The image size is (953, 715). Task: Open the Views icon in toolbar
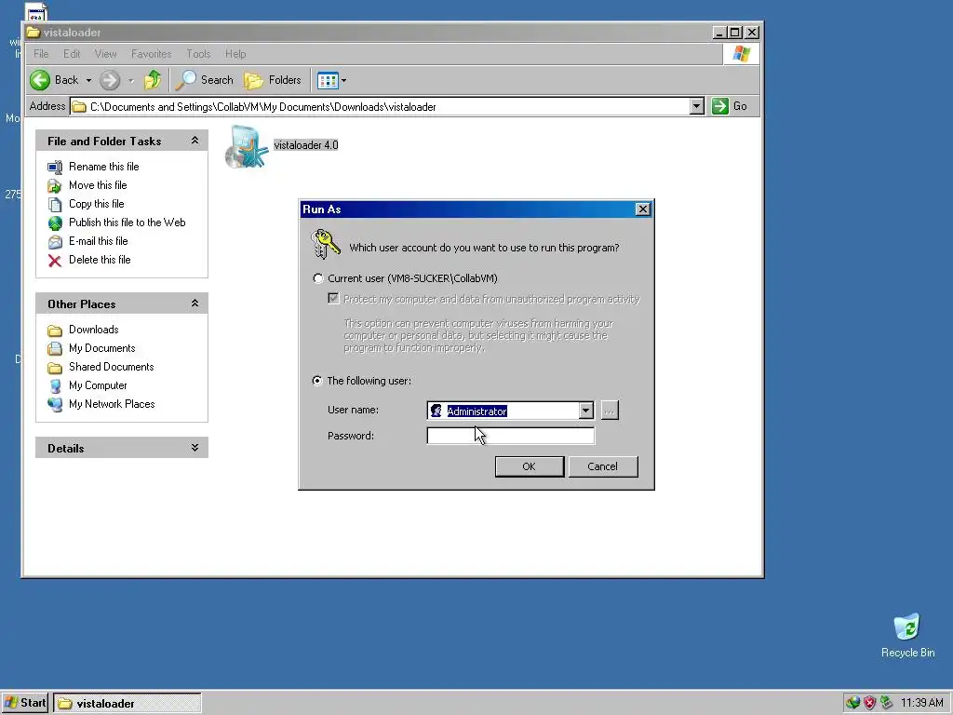point(328,80)
